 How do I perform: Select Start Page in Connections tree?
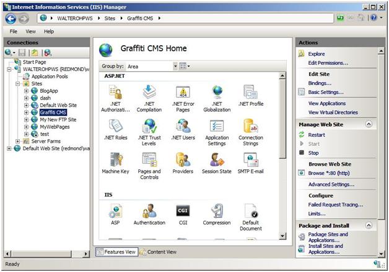[34, 62]
